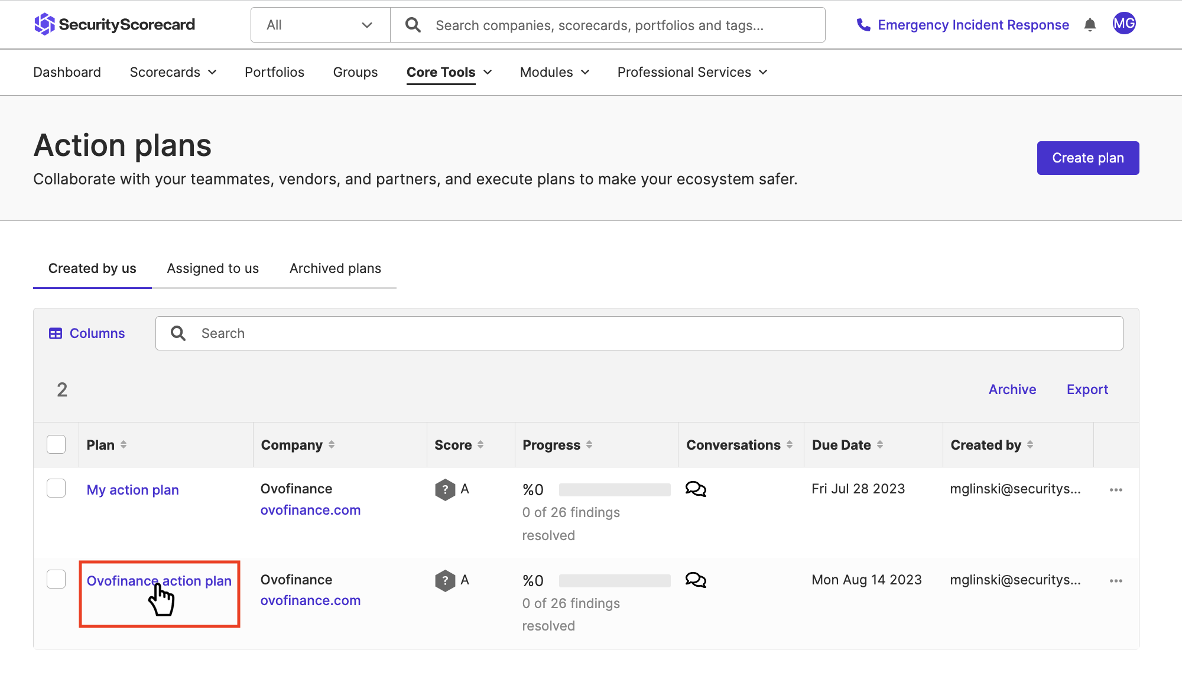Check the My action plan row checkbox

56,488
